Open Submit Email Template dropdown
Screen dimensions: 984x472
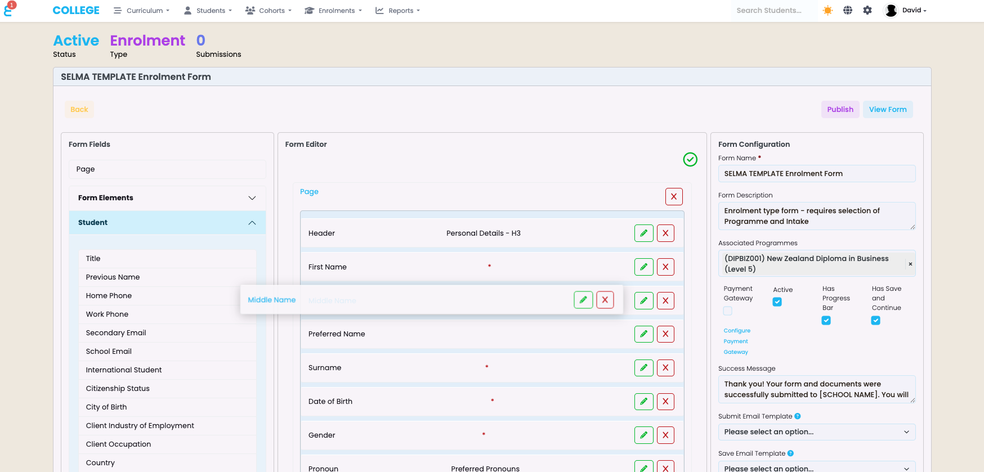(x=817, y=432)
